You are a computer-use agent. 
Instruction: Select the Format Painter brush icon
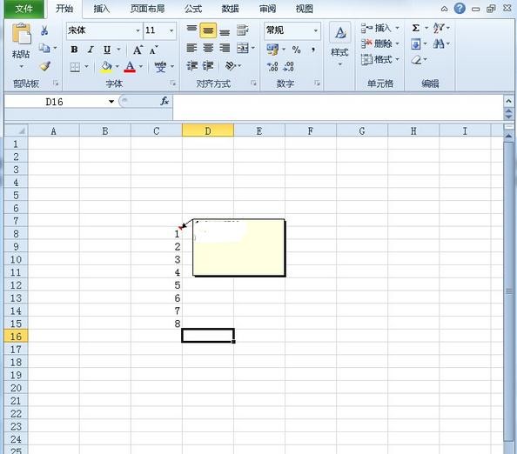pyautogui.click(x=45, y=66)
